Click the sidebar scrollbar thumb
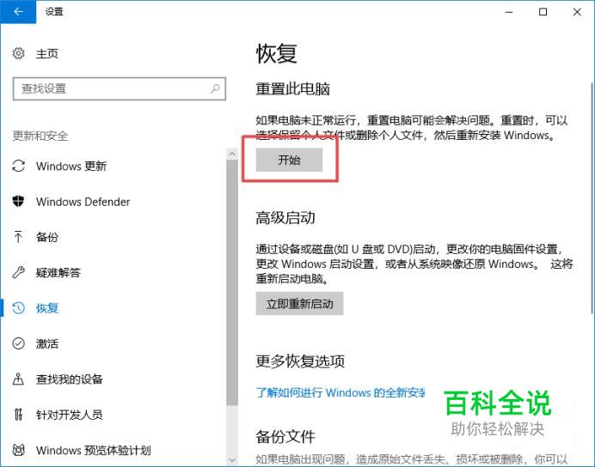The height and width of the screenshot is (467, 595). pyautogui.click(x=232, y=282)
